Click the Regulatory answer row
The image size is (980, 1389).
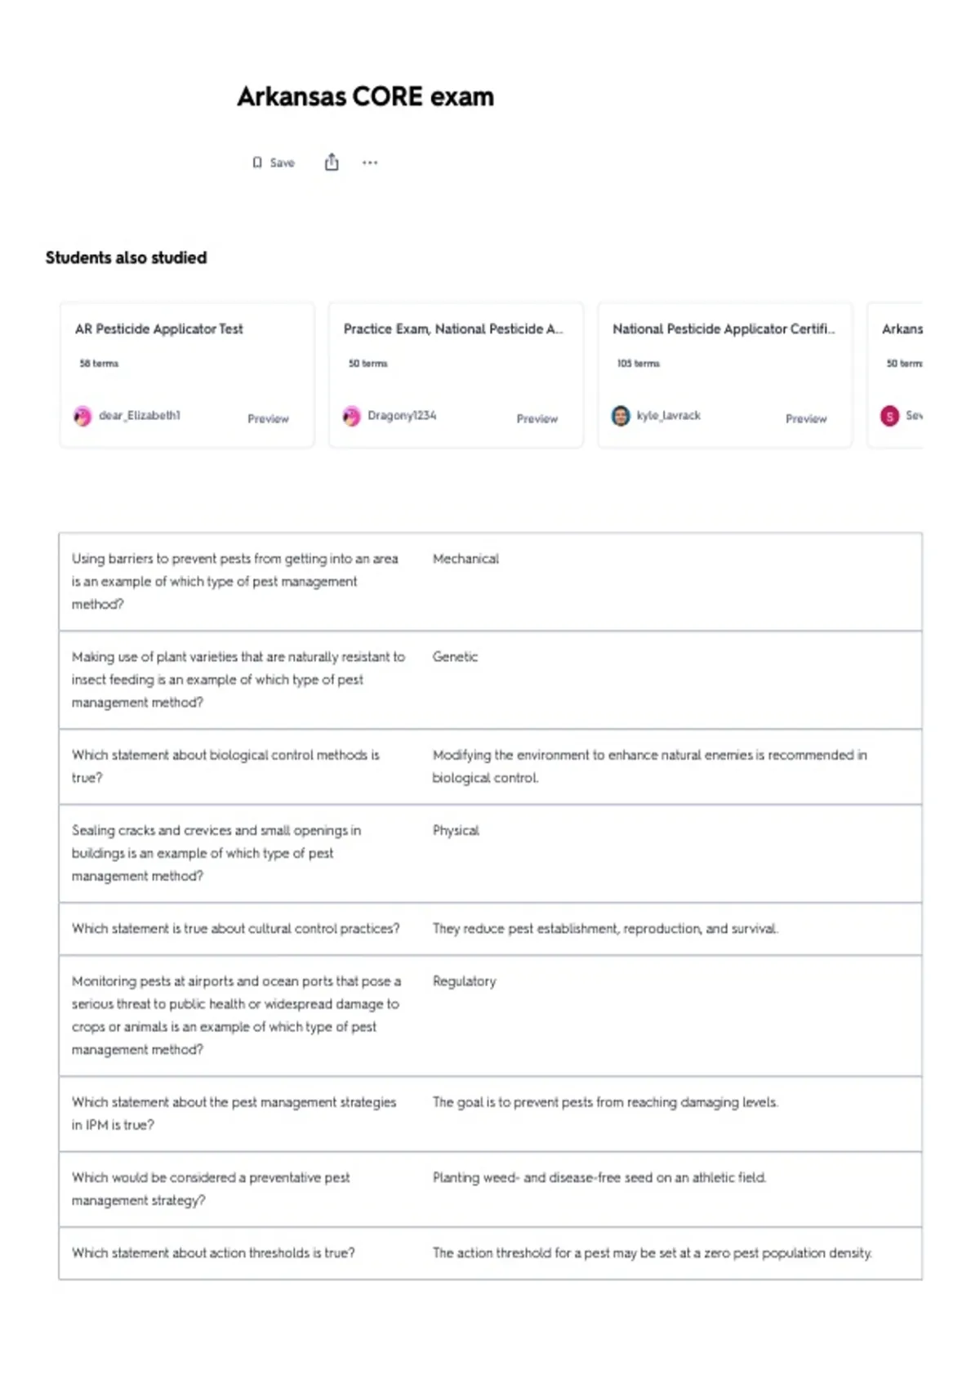coord(490,1016)
